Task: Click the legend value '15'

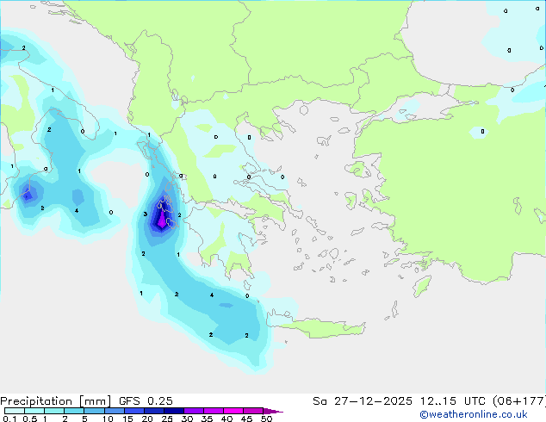Action: (x=127, y=419)
